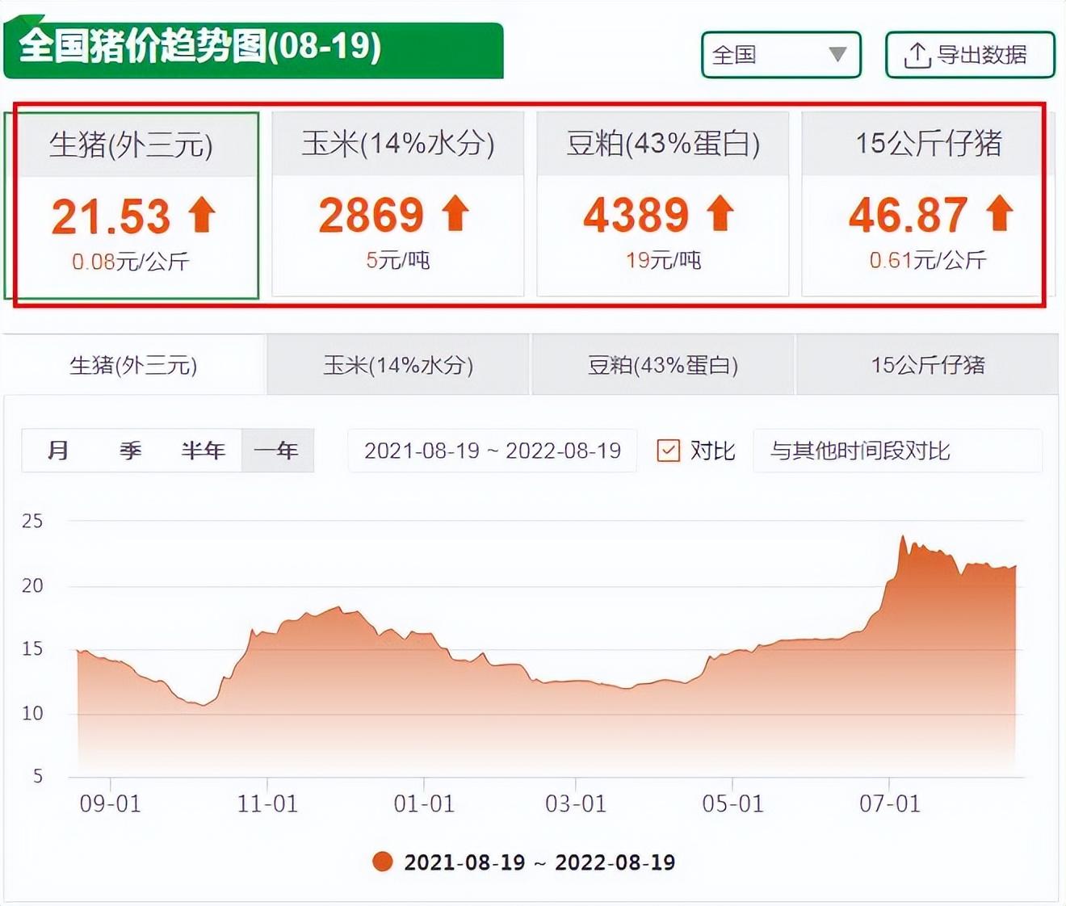The height and width of the screenshot is (906, 1066).
Task: Click the orange legend dot for 2021-08-19 series
Action: coord(383,862)
